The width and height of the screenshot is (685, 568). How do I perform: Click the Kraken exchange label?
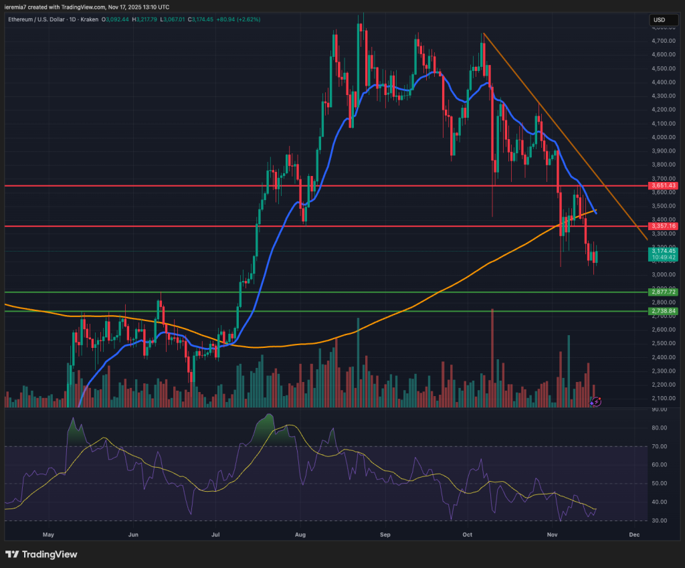90,19
